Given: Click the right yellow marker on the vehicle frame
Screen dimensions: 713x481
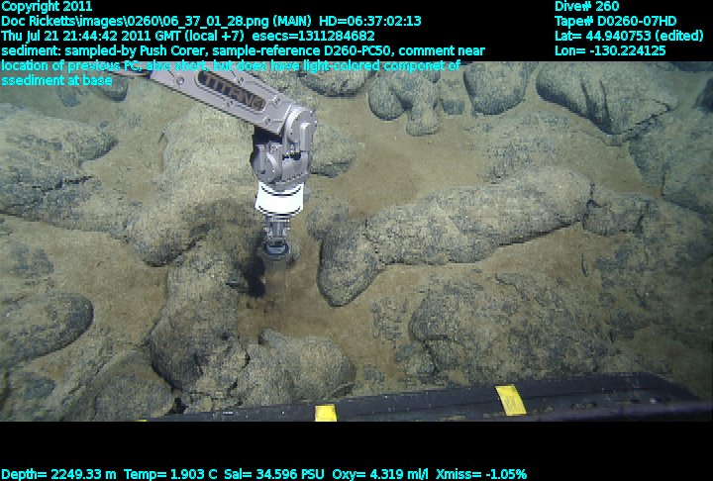Looking at the screenshot, I should 510,400.
